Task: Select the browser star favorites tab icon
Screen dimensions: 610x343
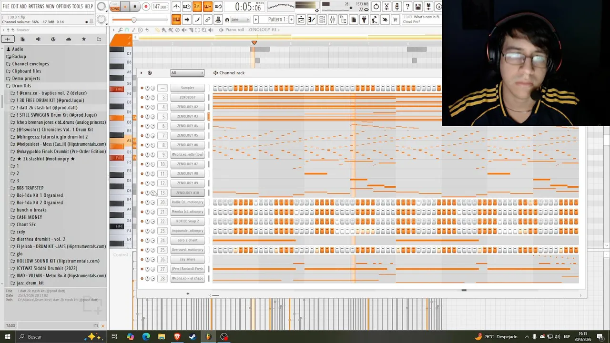Action: (x=84, y=39)
